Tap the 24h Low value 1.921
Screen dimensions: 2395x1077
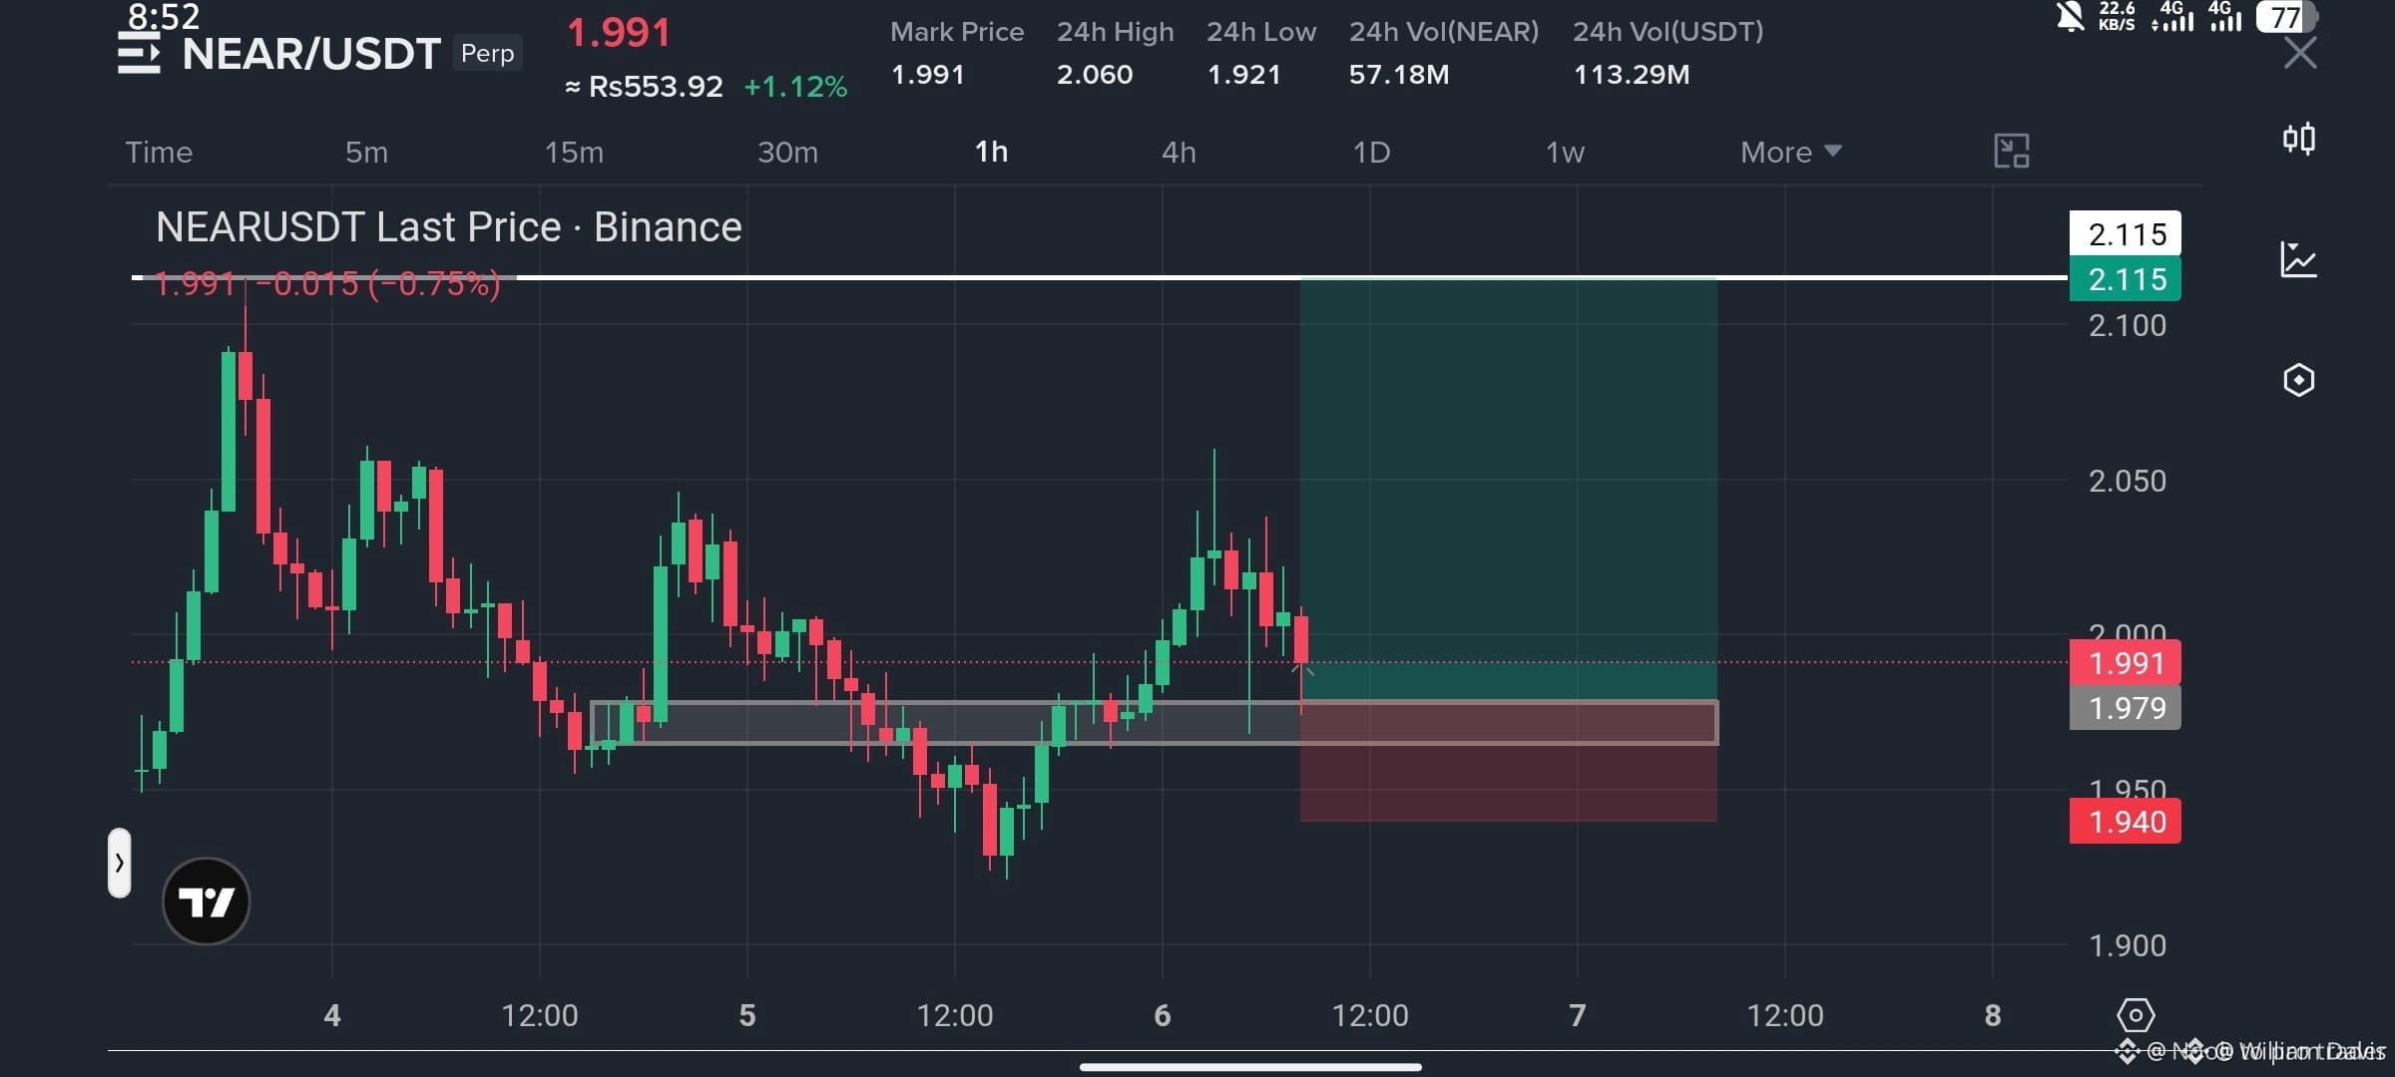(x=1244, y=75)
